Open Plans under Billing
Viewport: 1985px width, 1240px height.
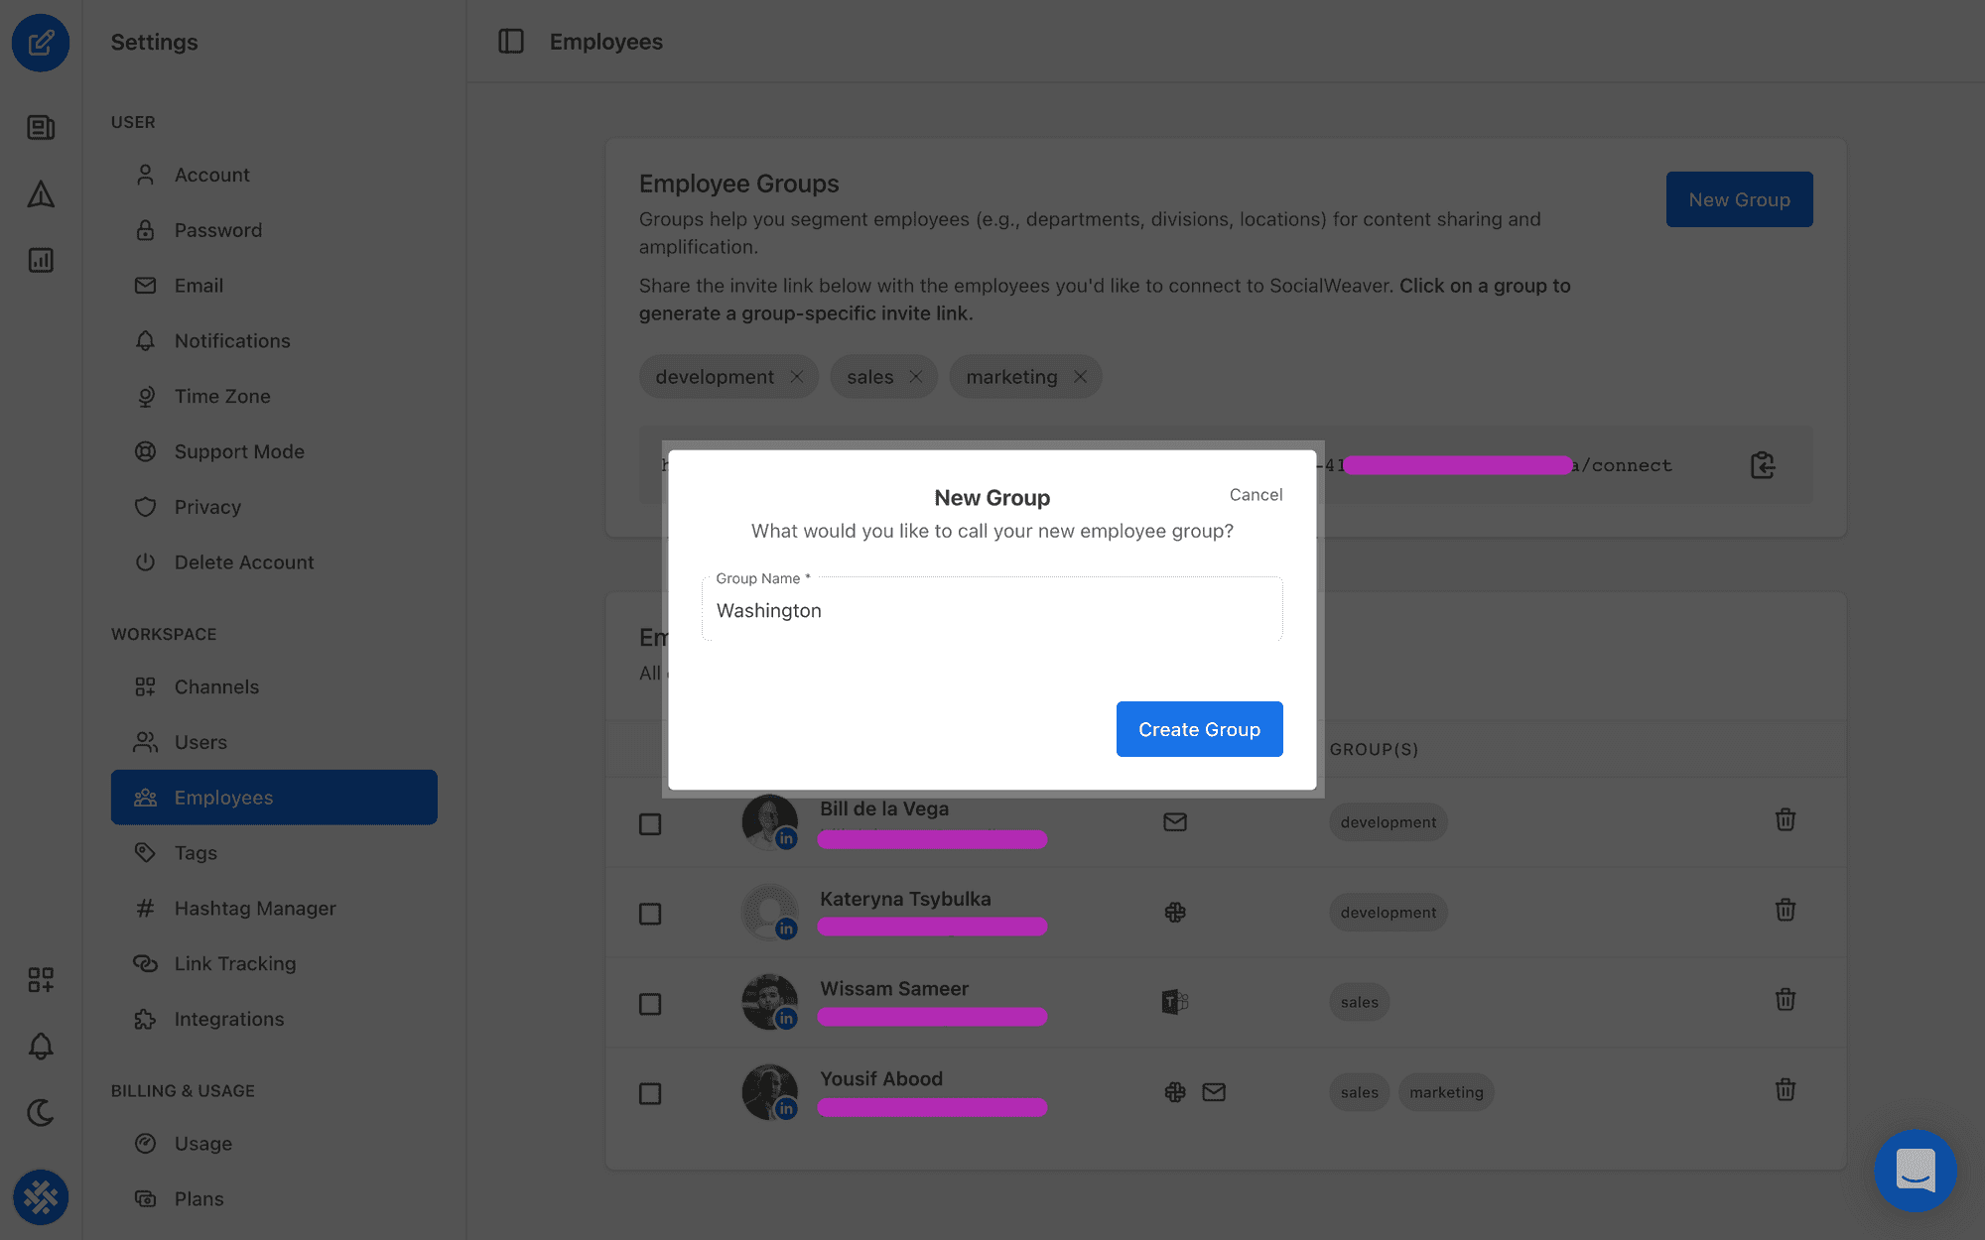(x=274, y=1199)
